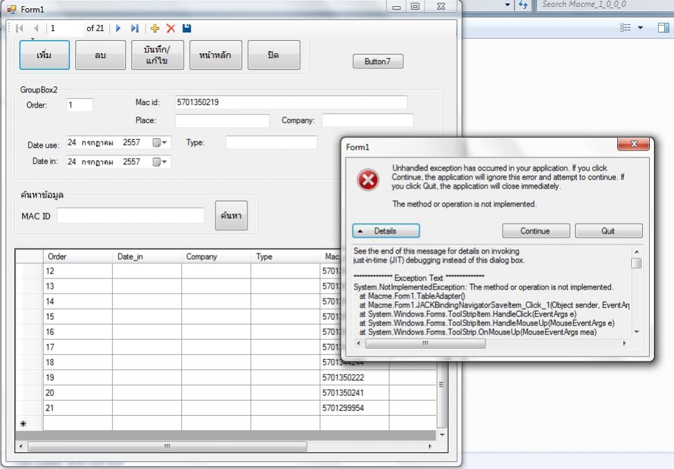674x469 pixels.
Task: Open the Date use calendar dropdown
Action: point(160,142)
